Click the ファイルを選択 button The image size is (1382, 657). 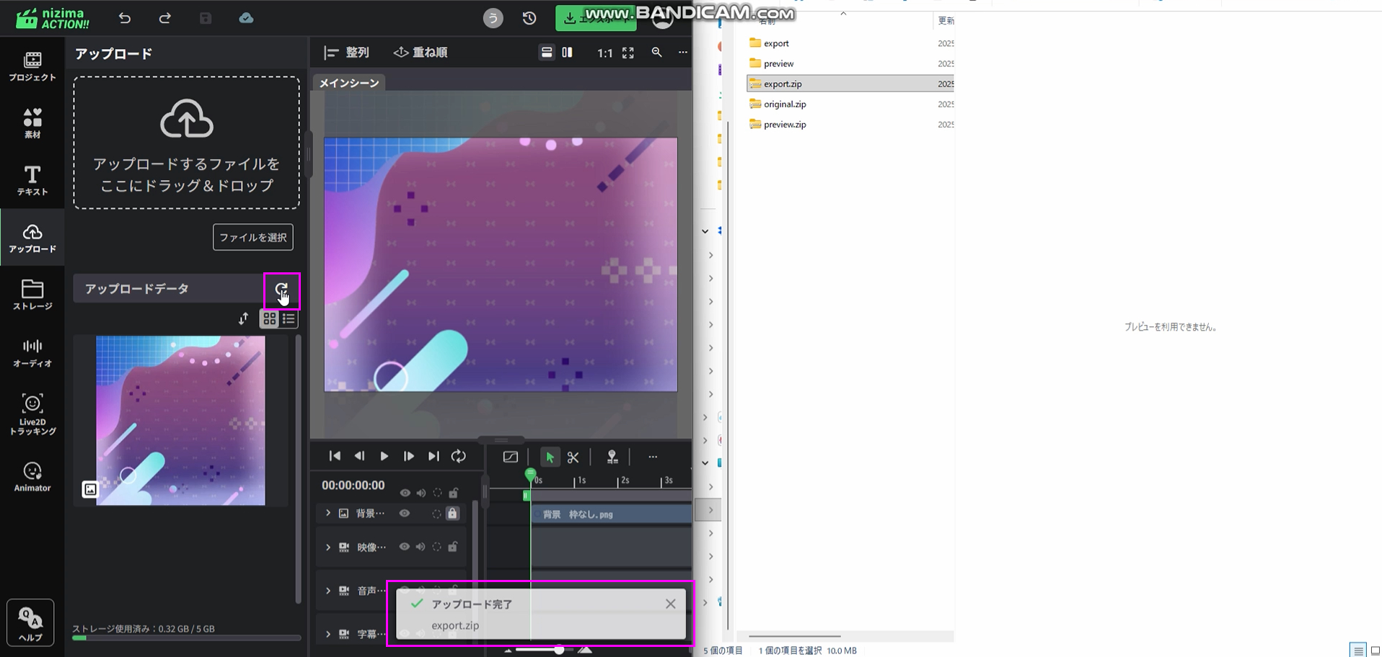click(x=252, y=237)
